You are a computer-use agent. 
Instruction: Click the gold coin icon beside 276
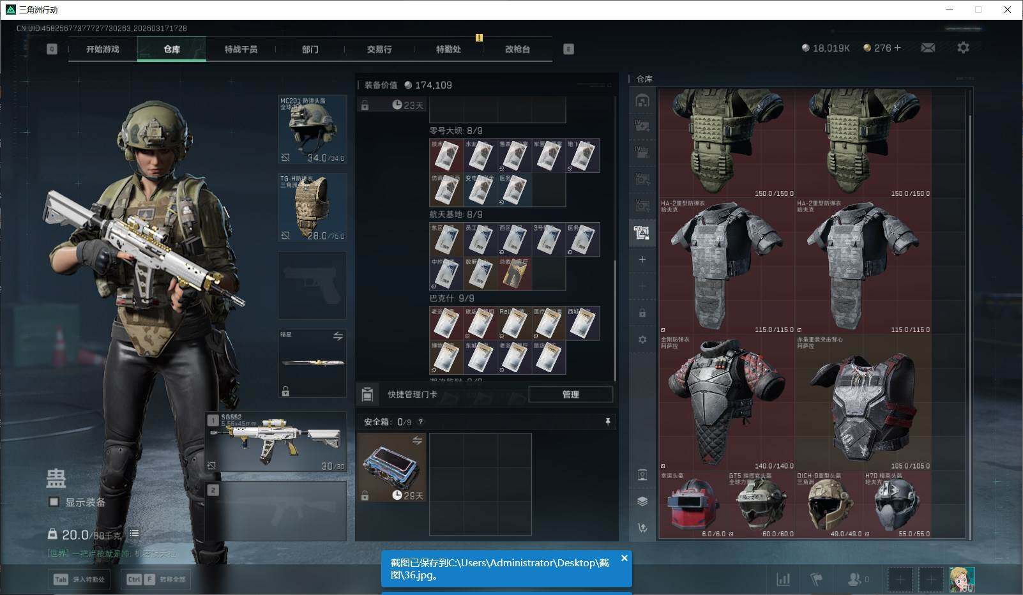(867, 49)
